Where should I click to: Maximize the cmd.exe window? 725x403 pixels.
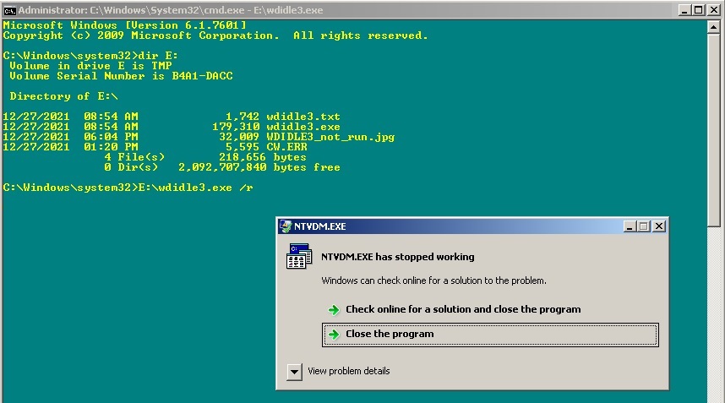coord(699,9)
